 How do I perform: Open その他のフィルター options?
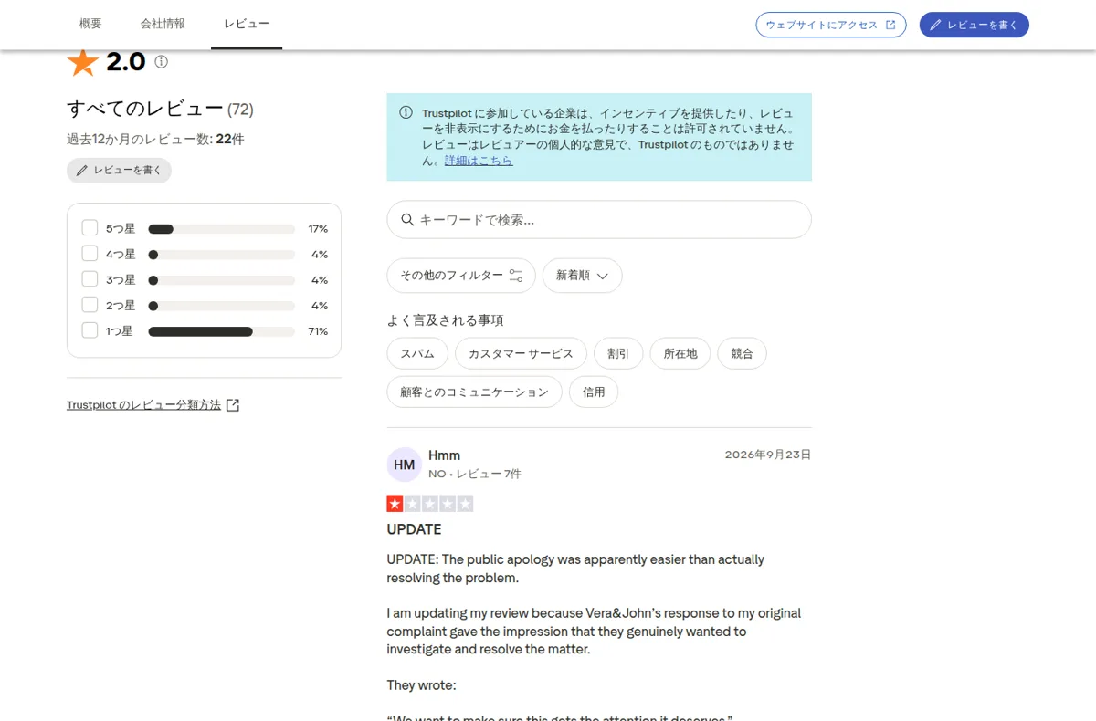tap(461, 276)
